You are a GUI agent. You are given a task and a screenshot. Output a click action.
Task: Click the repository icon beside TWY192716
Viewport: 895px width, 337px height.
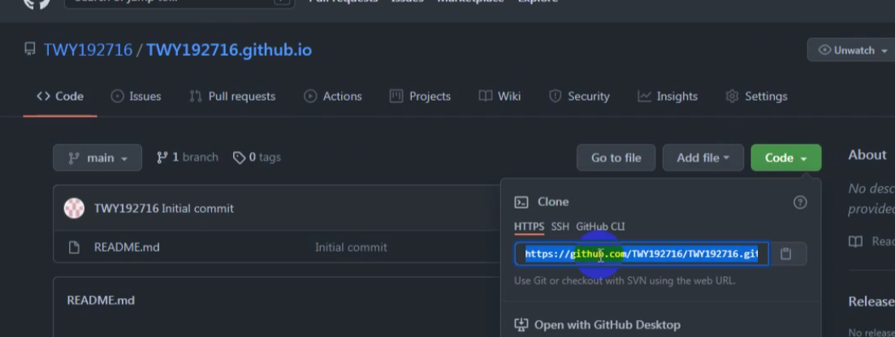coord(30,49)
